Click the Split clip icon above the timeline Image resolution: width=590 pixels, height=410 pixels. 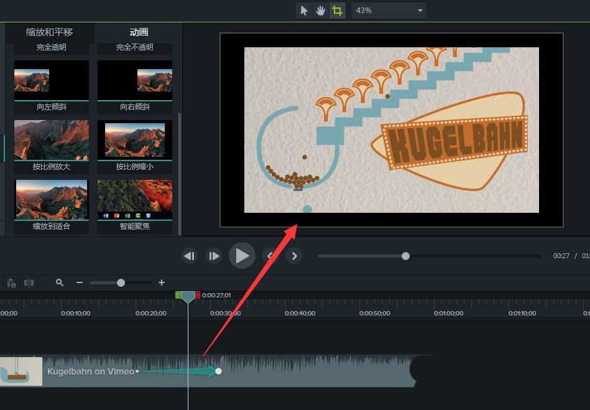click(29, 282)
